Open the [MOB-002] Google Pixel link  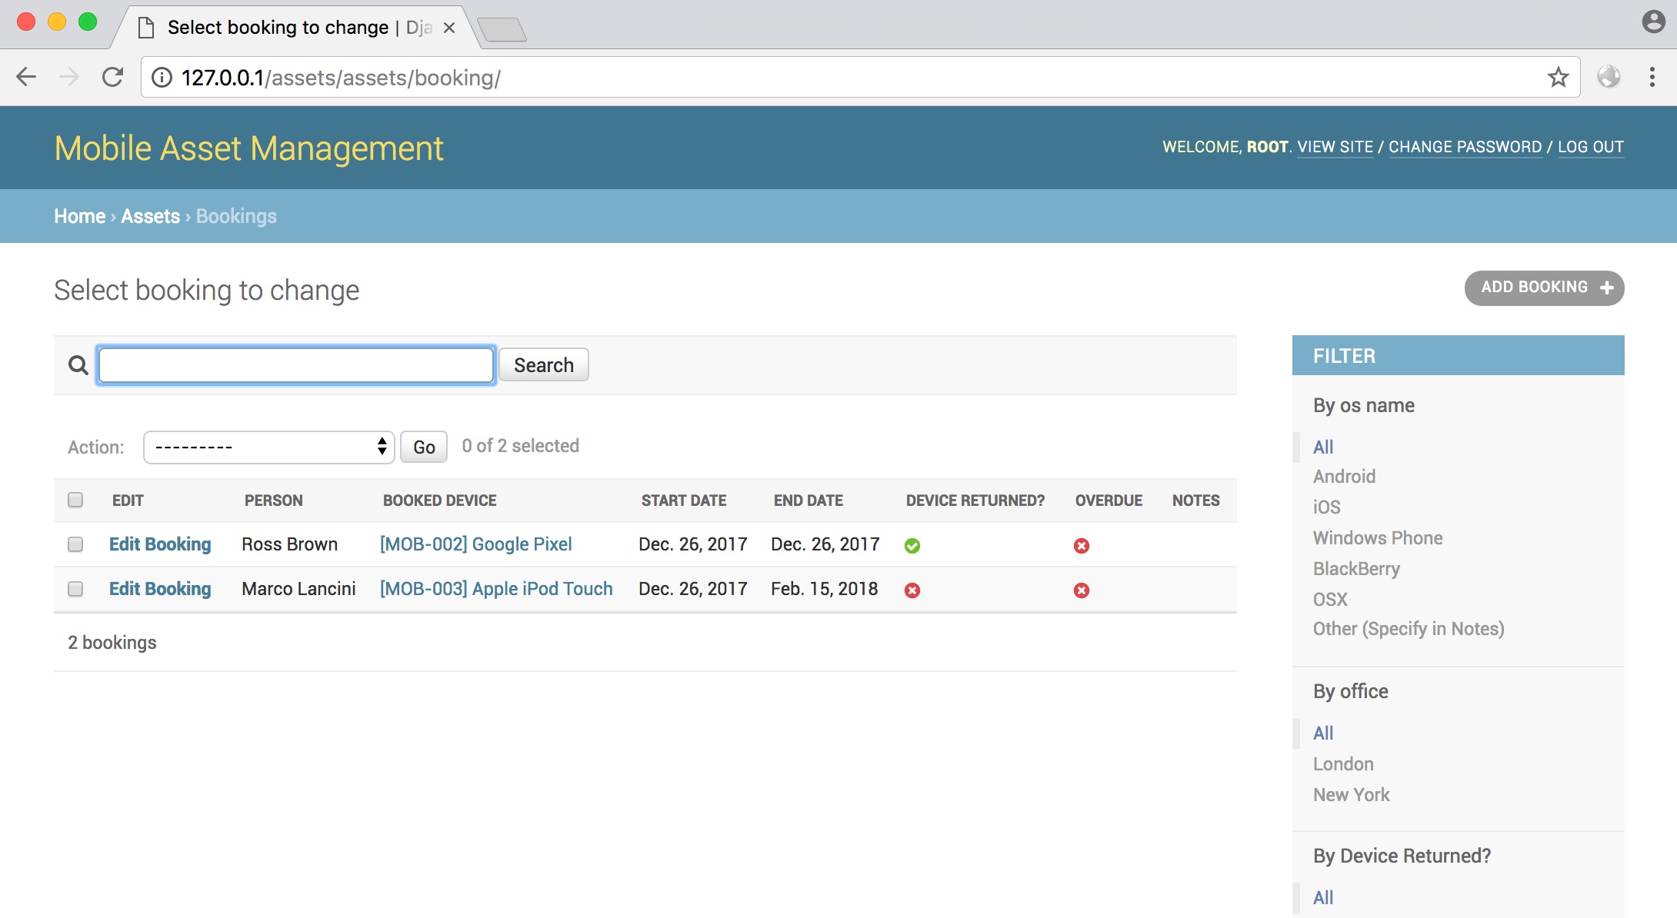475,544
